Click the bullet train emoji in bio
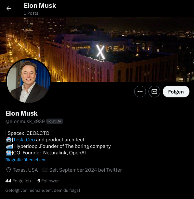The image size is (194, 199). [9, 146]
